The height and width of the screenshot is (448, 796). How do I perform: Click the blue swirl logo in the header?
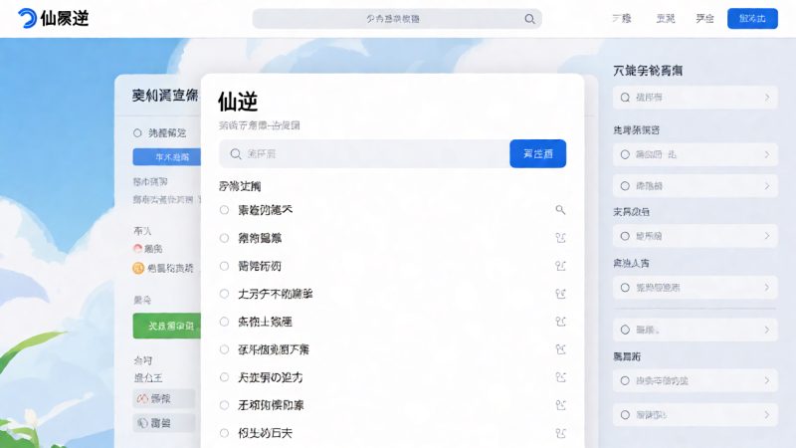(27, 18)
